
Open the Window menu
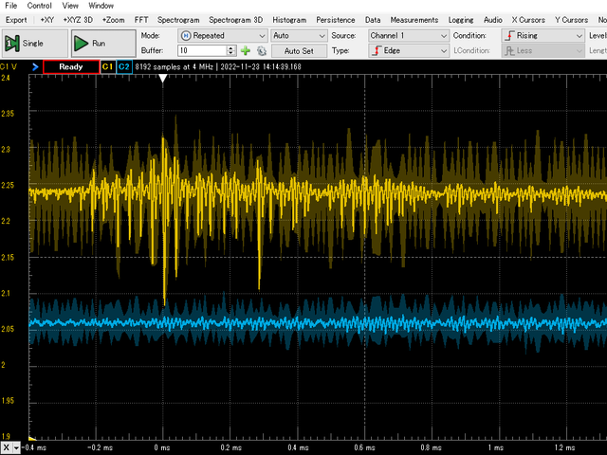pyautogui.click(x=101, y=6)
